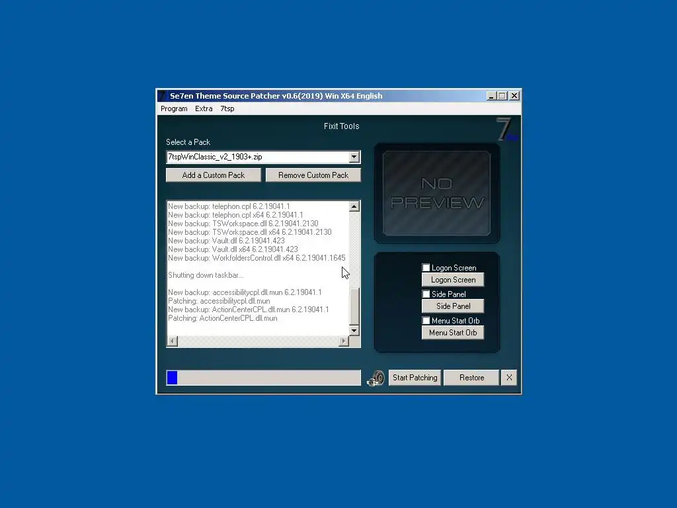Click Add a Custom Pack button

pyautogui.click(x=214, y=175)
